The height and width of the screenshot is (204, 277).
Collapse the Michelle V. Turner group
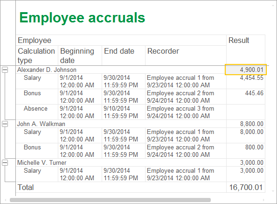[x=5, y=162]
